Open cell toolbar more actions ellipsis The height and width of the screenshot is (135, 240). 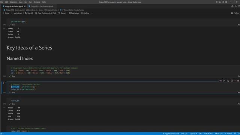pyautogui.click(x=235, y=81)
